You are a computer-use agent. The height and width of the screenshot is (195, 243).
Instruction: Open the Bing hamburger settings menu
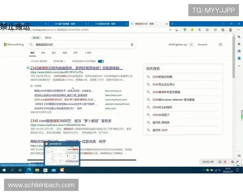point(220,45)
